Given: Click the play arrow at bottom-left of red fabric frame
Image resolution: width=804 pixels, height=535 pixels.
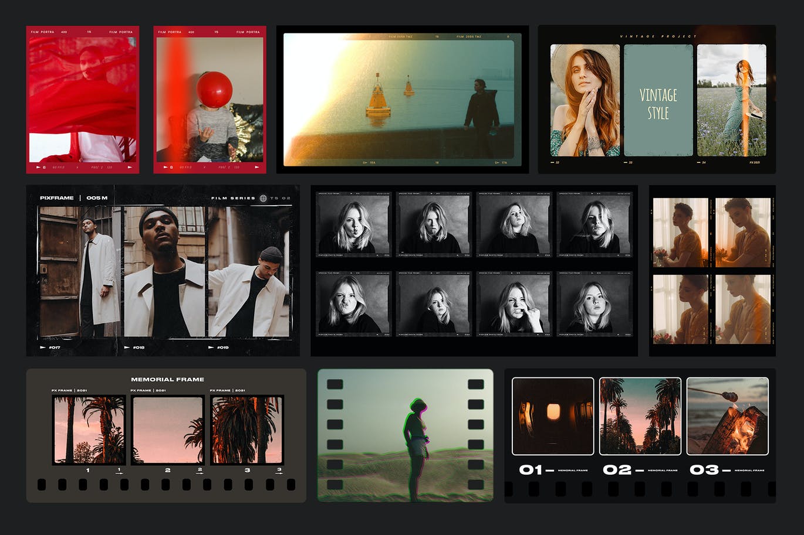Looking at the screenshot, I should click(39, 168).
